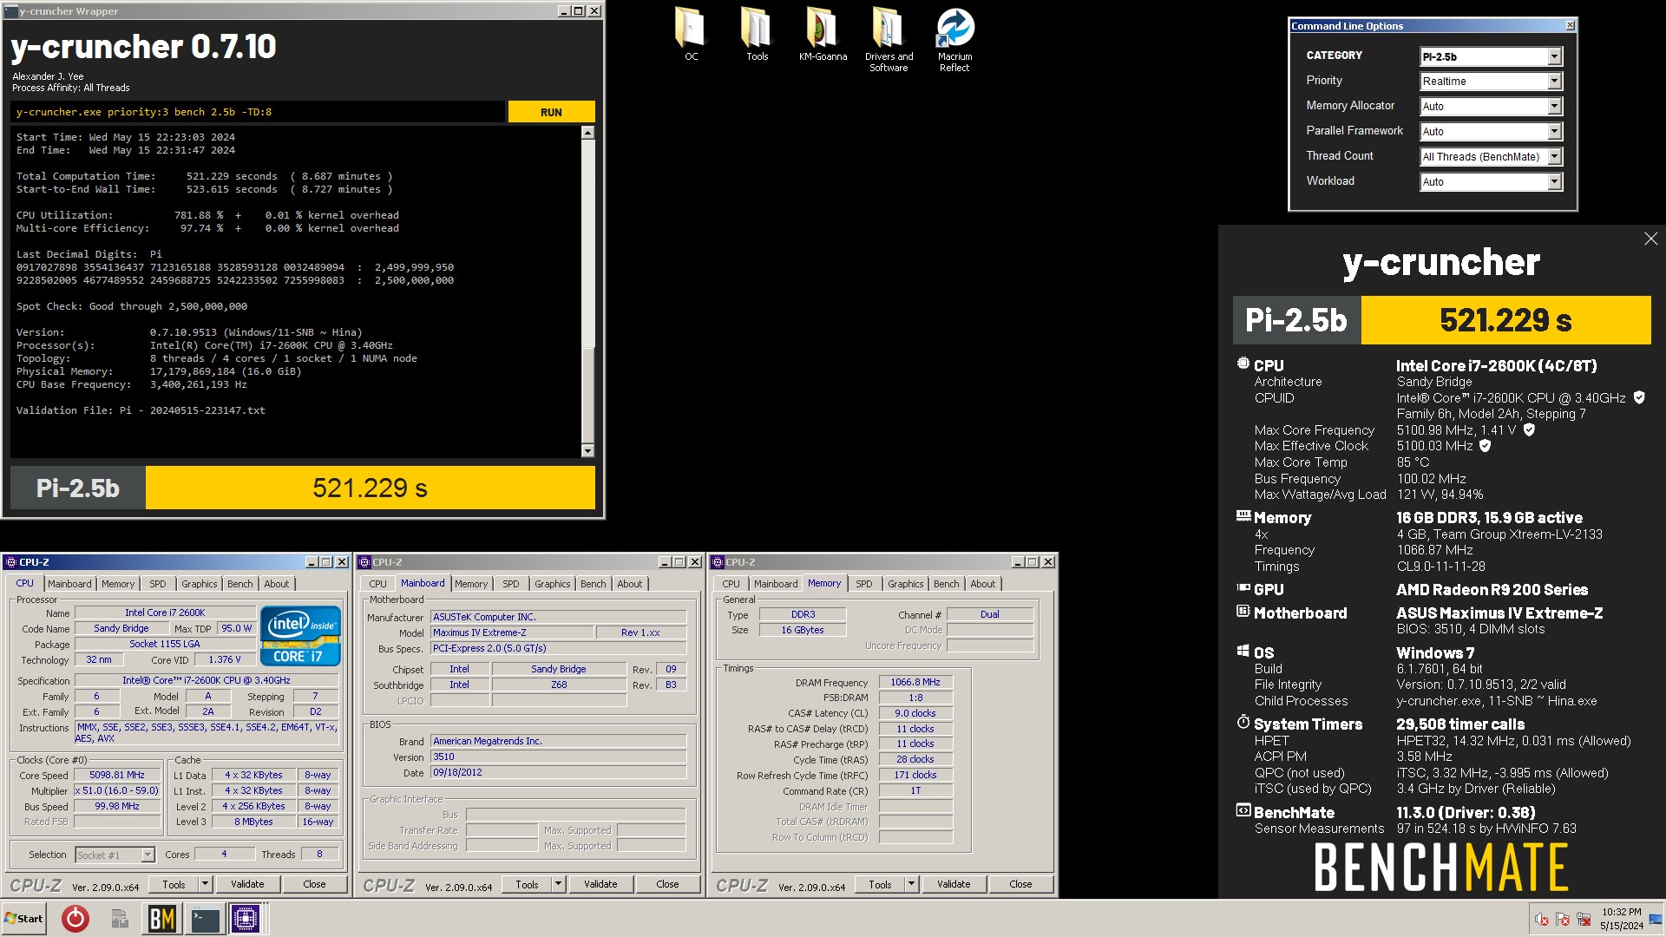This screenshot has width=1666, height=937.
Task: Open the Tools desktop folder
Action: pyautogui.click(x=757, y=35)
